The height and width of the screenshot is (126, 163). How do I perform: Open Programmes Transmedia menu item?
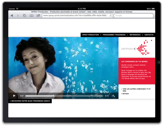pyautogui.click(x=114, y=35)
